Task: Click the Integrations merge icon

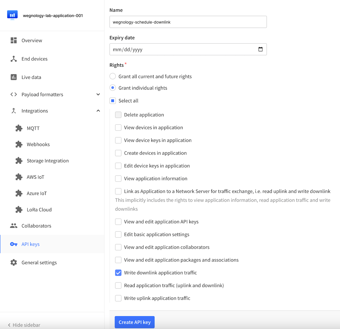Action: pyautogui.click(x=14, y=111)
